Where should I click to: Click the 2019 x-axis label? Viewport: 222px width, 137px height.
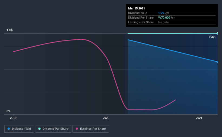13,118
